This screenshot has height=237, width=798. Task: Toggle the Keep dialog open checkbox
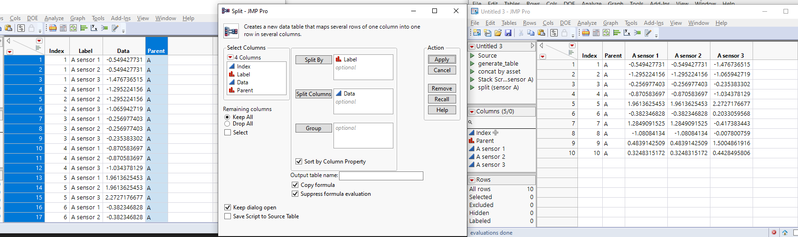(228, 207)
